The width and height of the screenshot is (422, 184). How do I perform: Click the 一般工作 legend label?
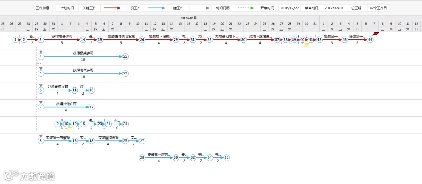tap(134, 8)
